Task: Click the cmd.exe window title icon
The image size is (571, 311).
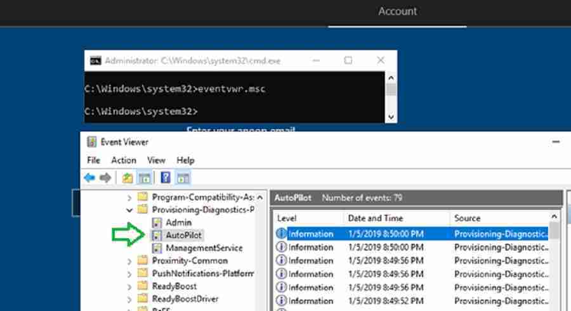Action: [x=95, y=61]
